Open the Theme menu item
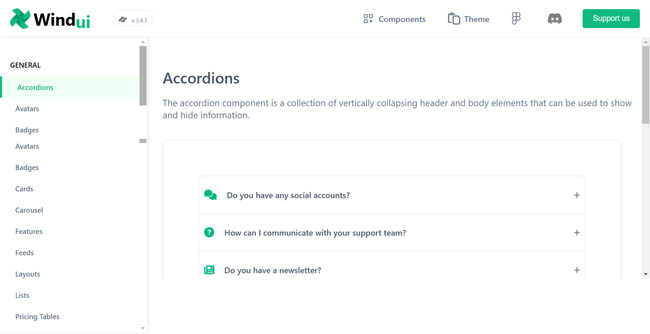Screen dimensions: 650x334 (x=476, y=19)
